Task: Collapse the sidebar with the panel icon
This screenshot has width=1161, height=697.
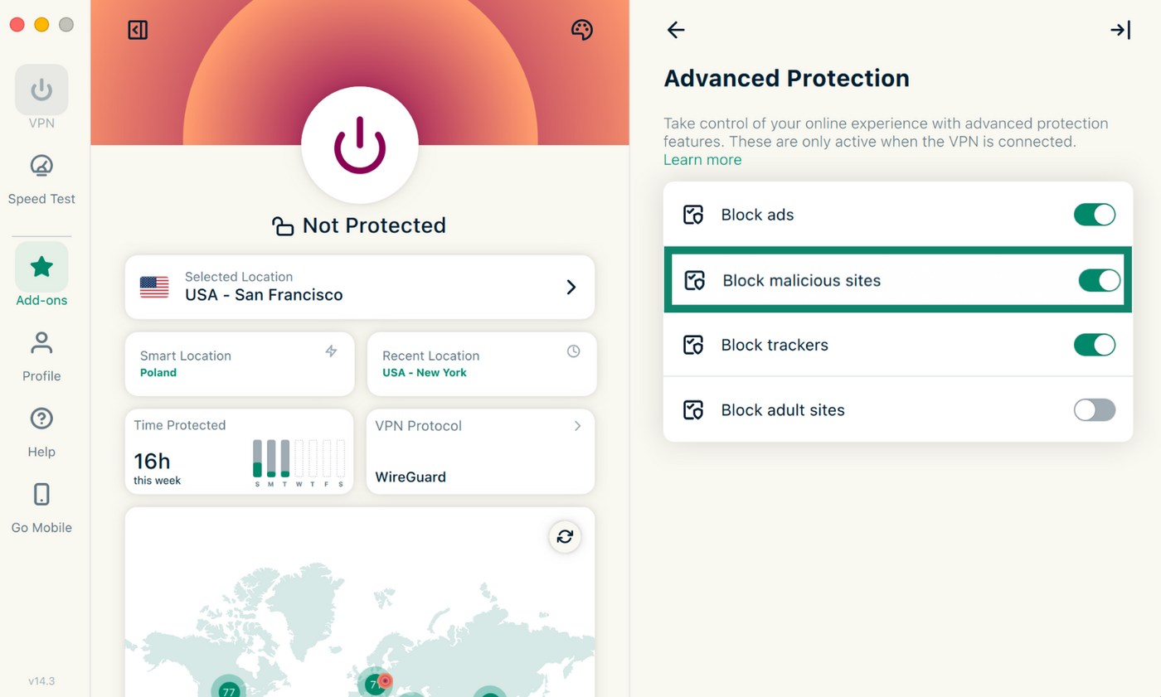Action: pos(138,31)
